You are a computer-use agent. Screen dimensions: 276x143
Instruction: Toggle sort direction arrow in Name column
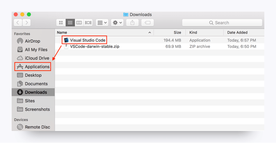(150, 33)
